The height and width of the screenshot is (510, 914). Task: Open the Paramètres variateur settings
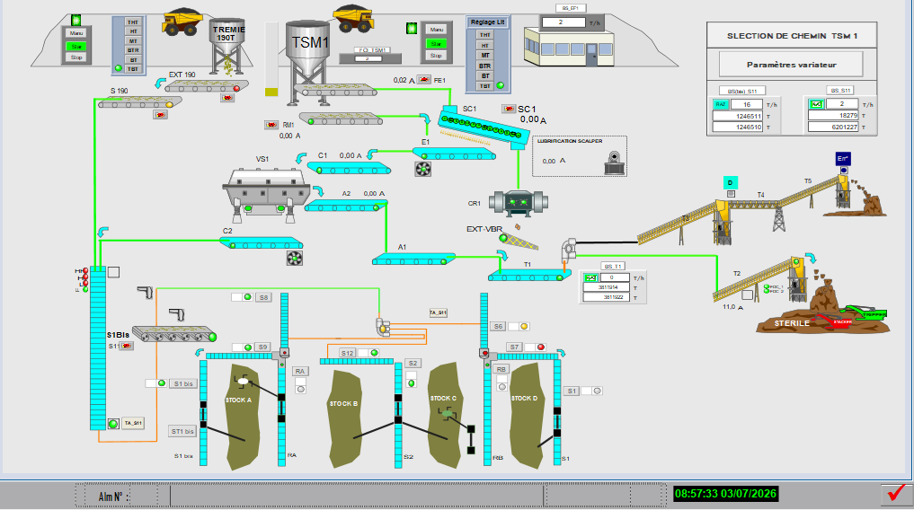[791, 65]
